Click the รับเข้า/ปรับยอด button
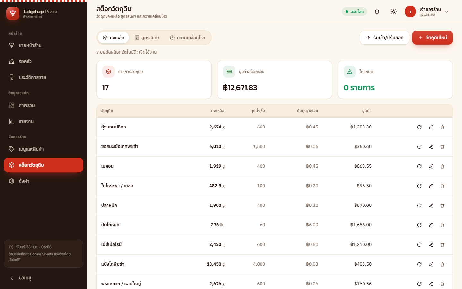 pyautogui.click(x=384, y=38)
